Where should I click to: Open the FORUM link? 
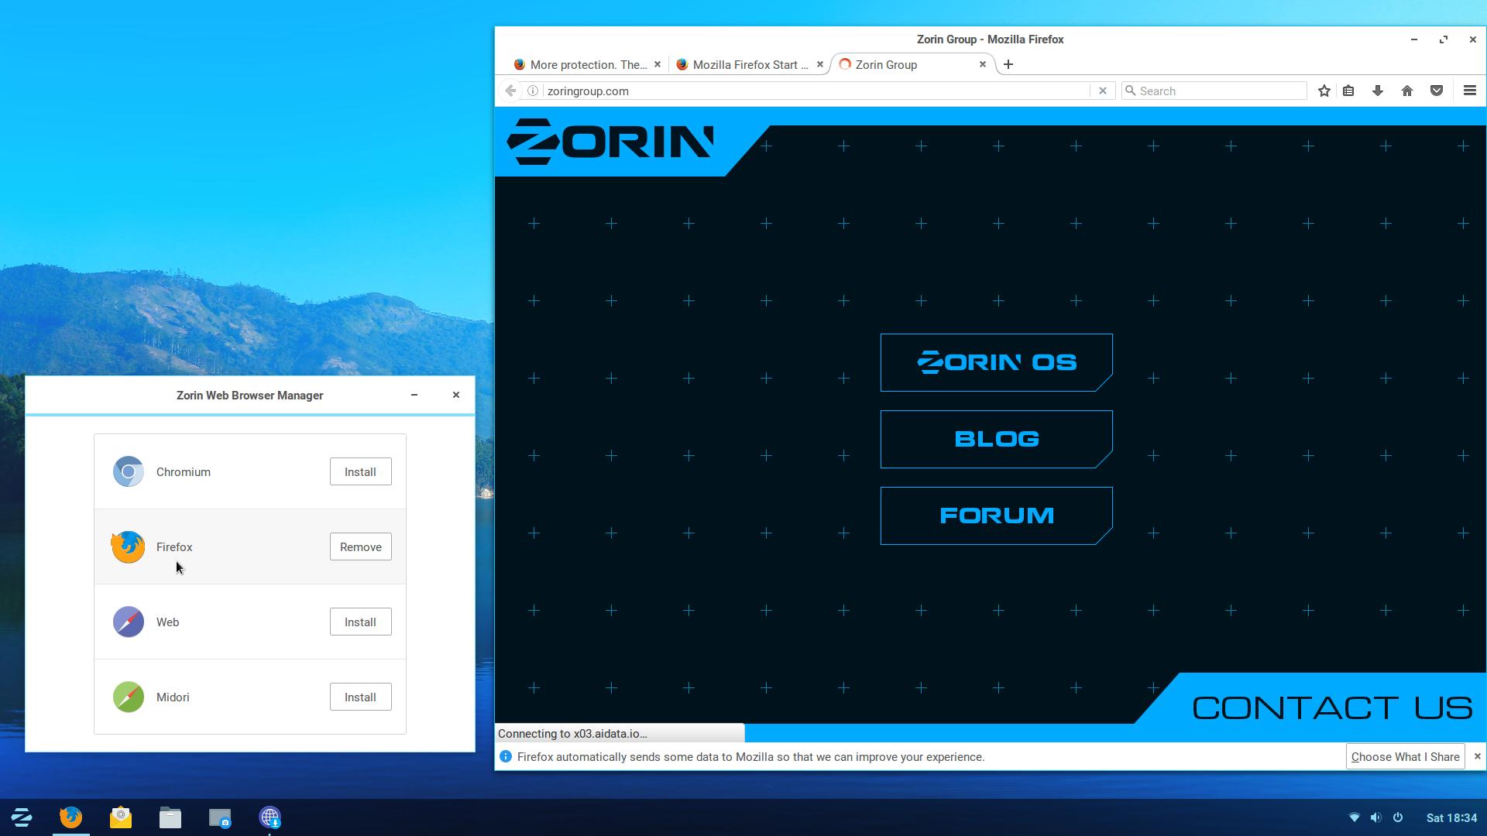tap(996, 516)
